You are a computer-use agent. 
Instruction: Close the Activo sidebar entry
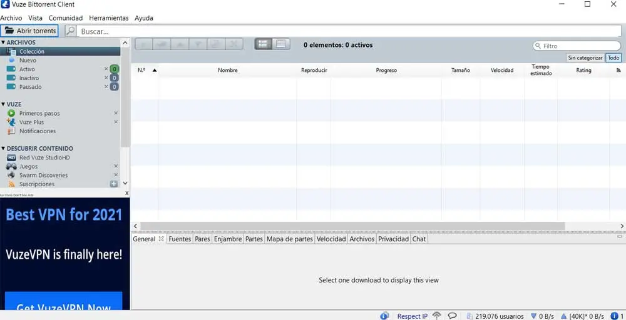(106, 69)
